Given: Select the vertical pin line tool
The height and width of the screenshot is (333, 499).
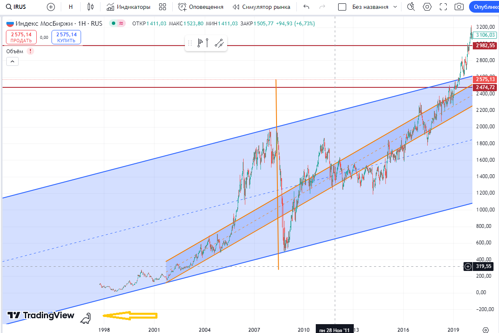Looking at the screenshot, I should point(207,43).
